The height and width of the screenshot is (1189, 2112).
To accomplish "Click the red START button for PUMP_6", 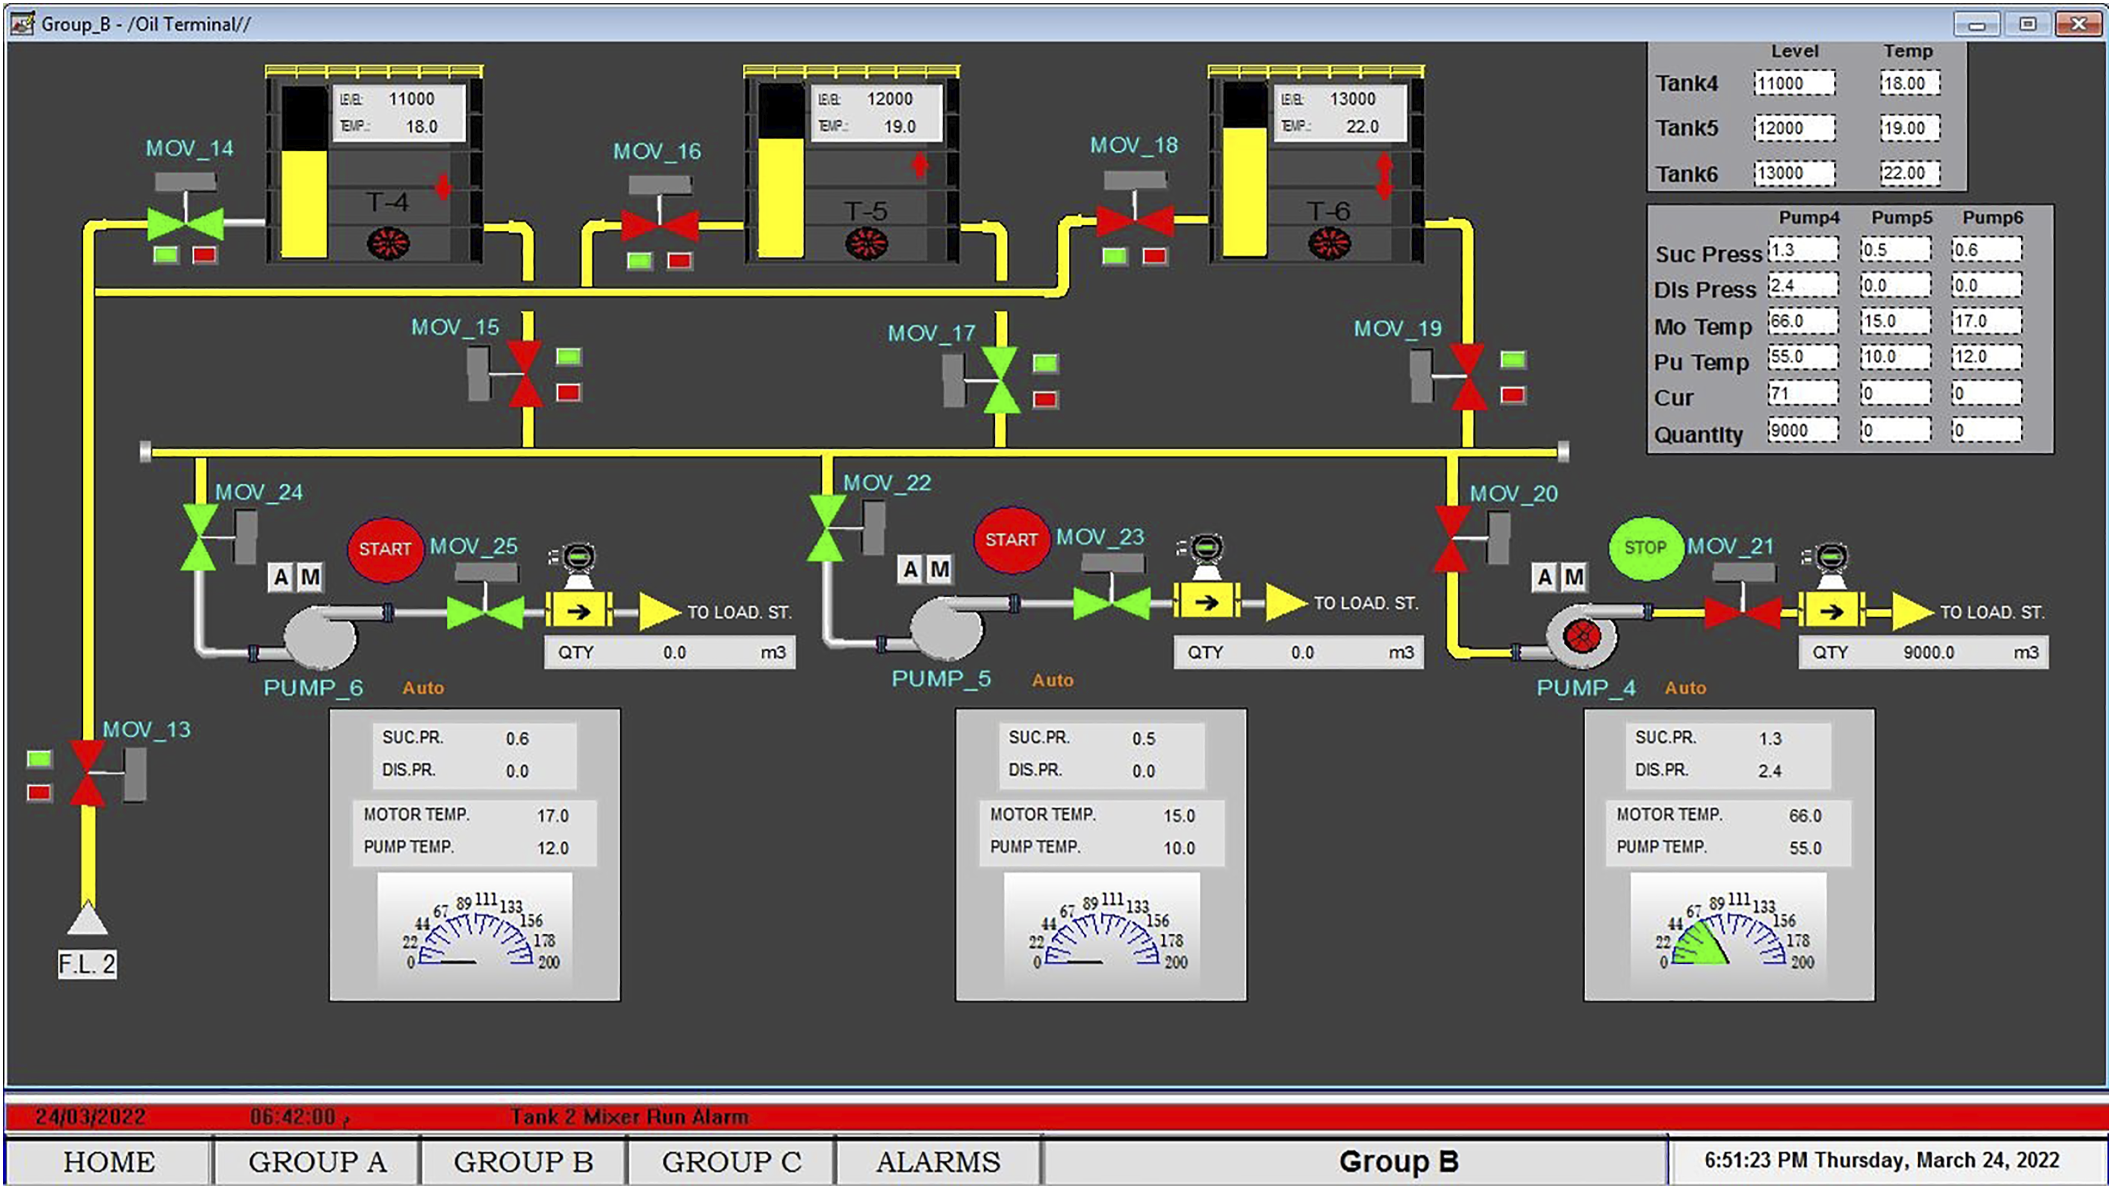I will pyautogui.click(x=386, y=549).
